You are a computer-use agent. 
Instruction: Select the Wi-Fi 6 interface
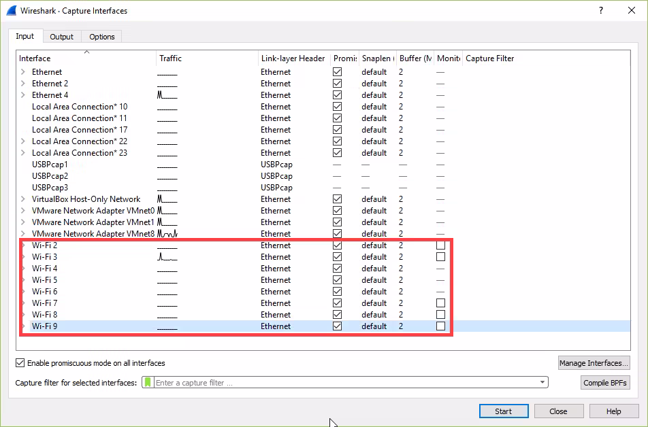[x=323, y=292]
